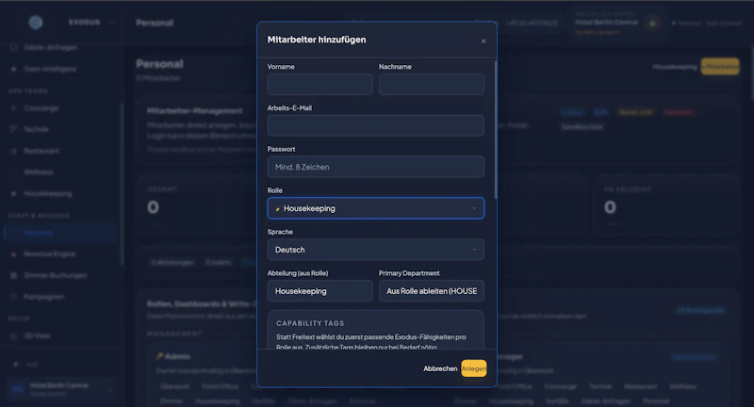Click into the Vorname field

(320, 84)
